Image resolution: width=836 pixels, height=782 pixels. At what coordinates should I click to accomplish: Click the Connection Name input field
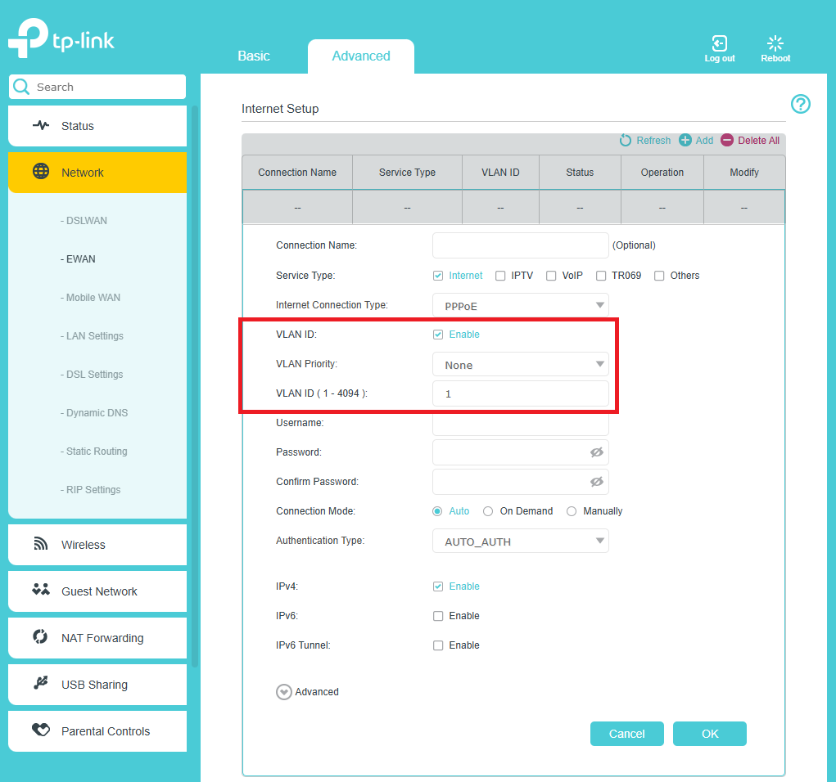[520, 245]
